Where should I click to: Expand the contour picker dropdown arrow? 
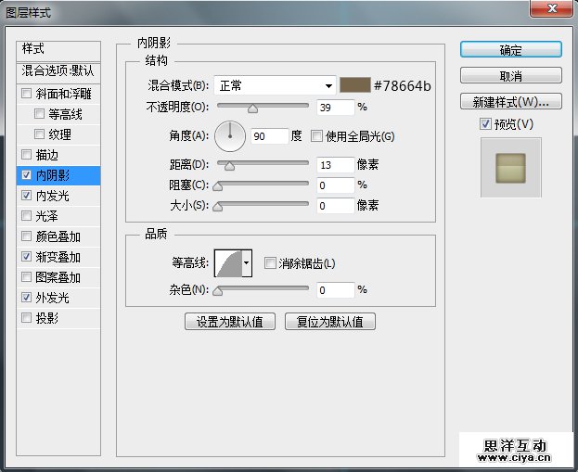click(x=247, y=264)
